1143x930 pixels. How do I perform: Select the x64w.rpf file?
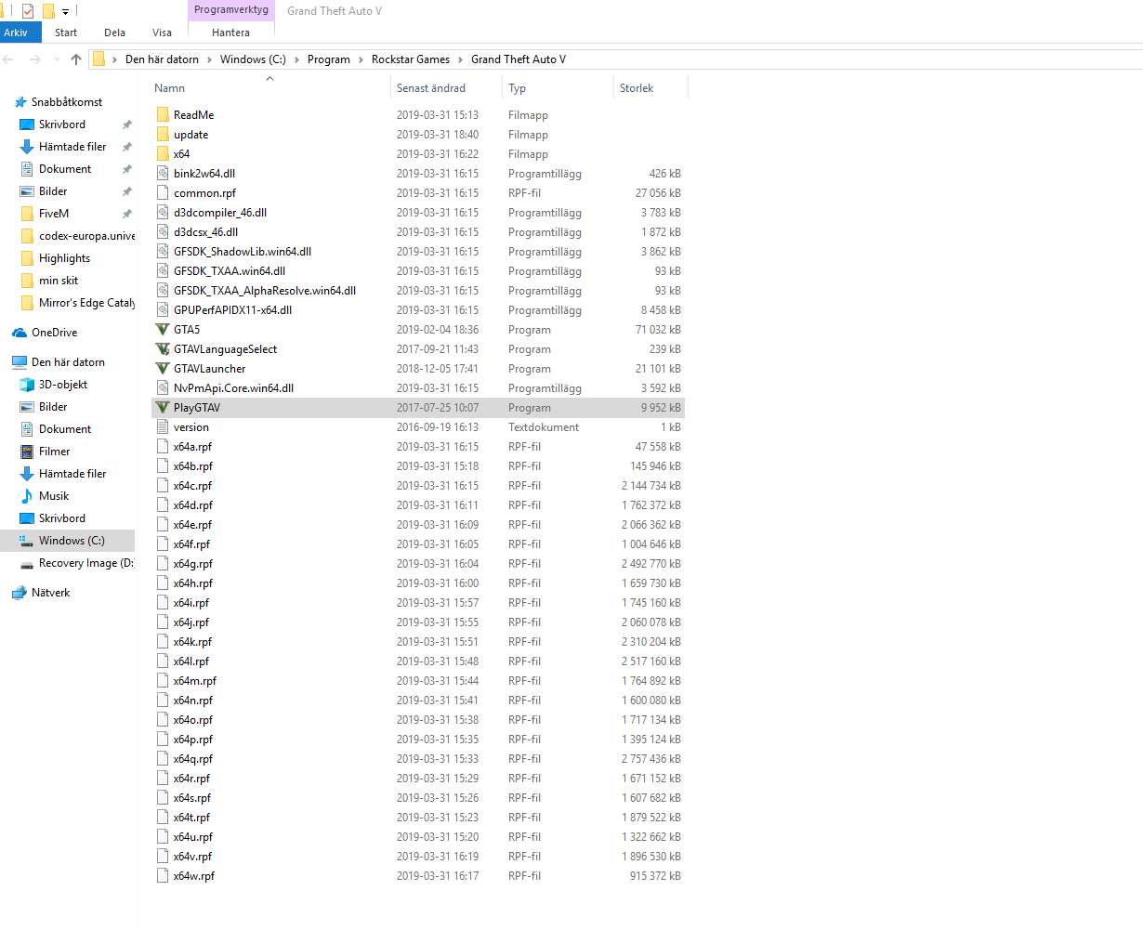click(417, 876)
